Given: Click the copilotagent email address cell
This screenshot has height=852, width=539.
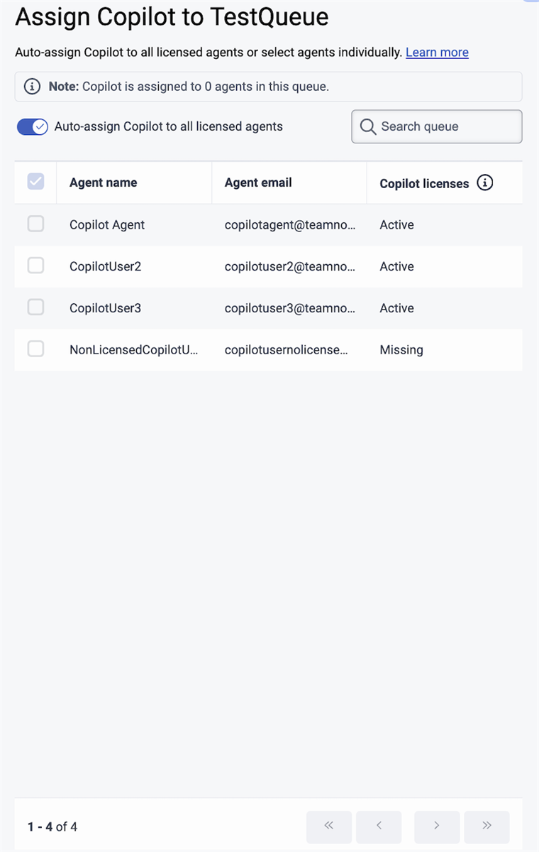Looking at the screenshot, I should click(289, 225).
